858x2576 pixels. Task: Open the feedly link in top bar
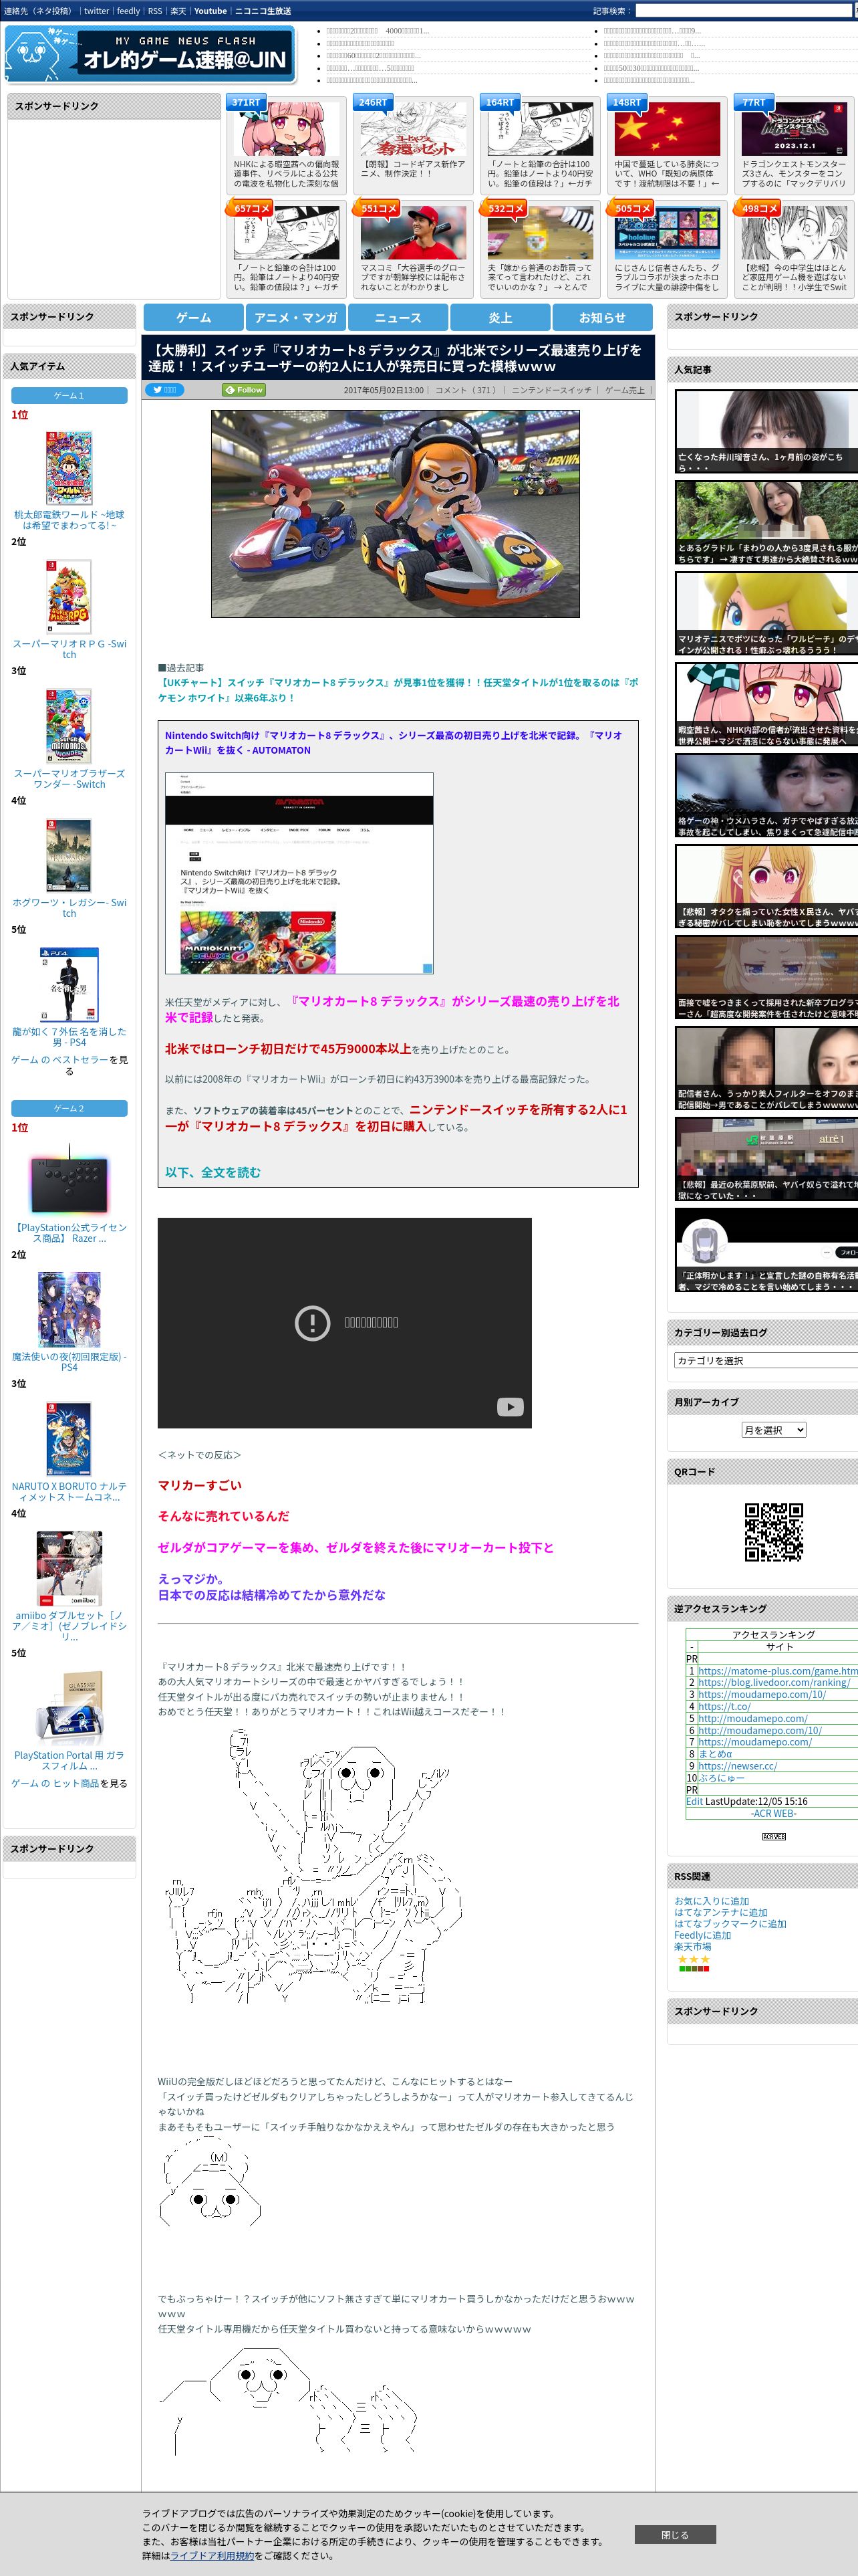[128, 11]
